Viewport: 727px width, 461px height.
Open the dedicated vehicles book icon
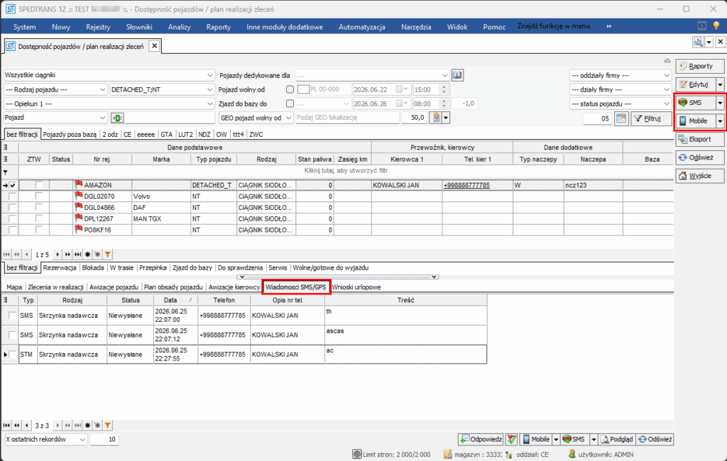coord(457,75)
